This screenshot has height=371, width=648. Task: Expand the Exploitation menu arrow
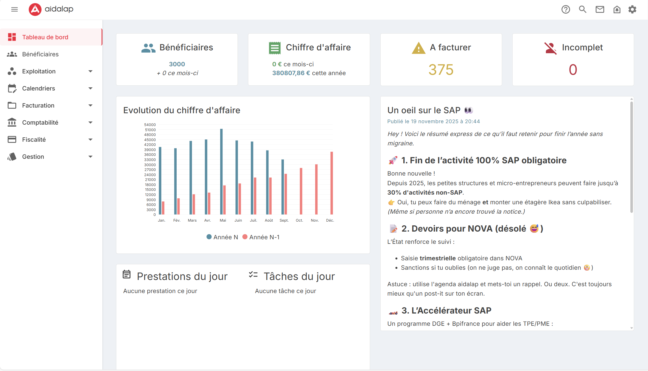(x=90, y=71)
